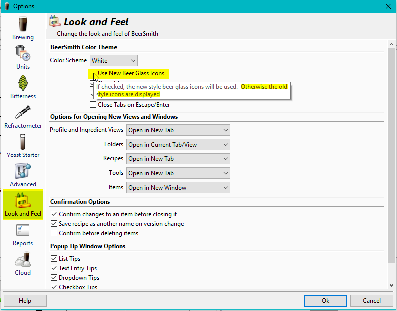Select the Units settings icon
Viewport: 397px width, 311px height.
pos(23,53)
